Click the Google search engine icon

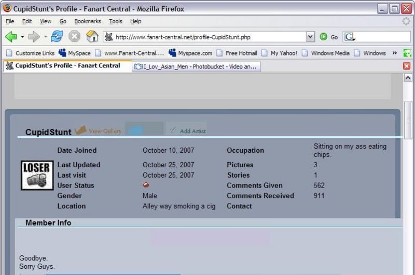[349, 37]
